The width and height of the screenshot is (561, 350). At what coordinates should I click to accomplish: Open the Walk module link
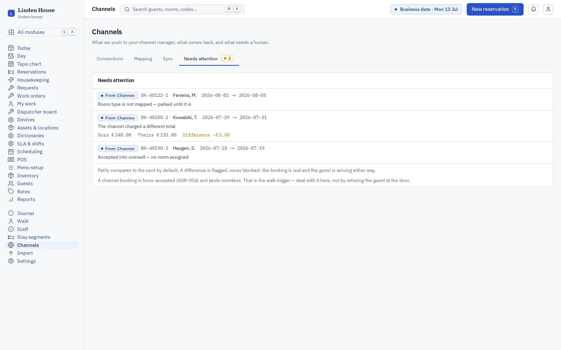click(x=42, y=221)
